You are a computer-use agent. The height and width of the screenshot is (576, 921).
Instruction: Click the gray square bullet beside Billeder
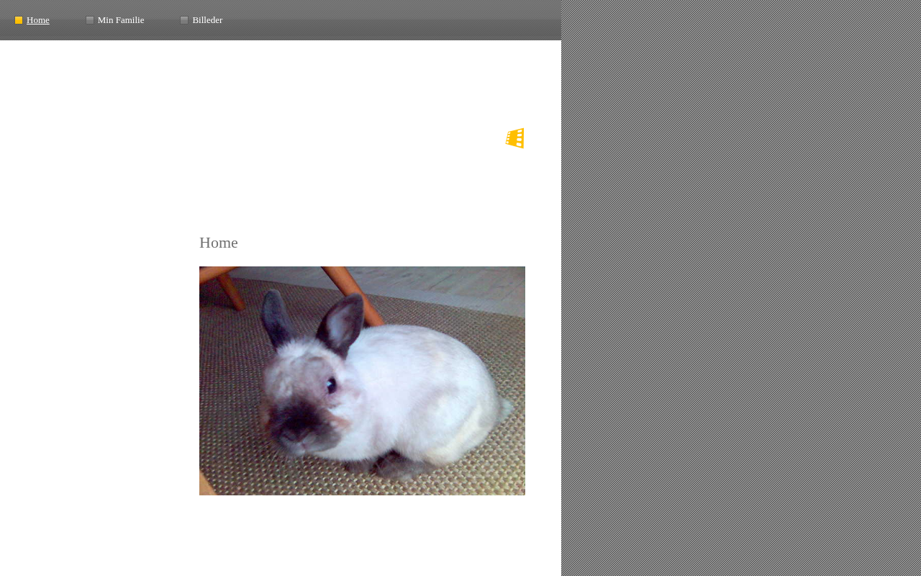coord(184,20)
